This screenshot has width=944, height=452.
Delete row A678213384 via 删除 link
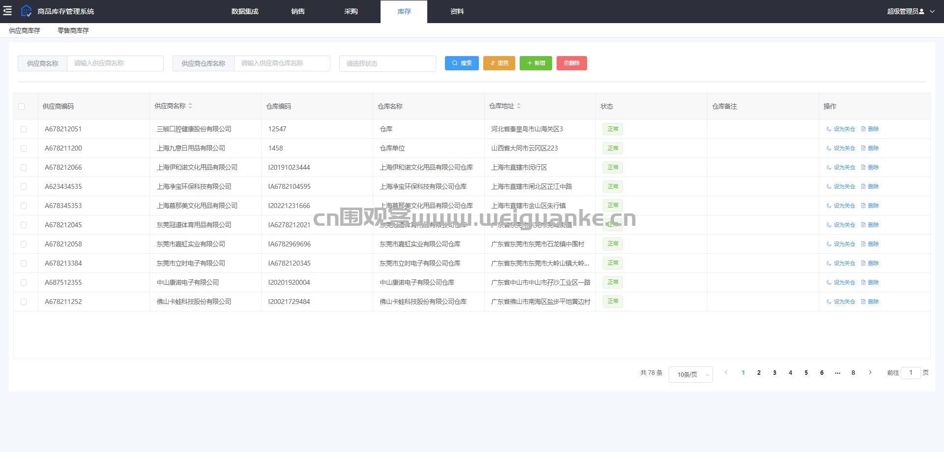(870, 263)
